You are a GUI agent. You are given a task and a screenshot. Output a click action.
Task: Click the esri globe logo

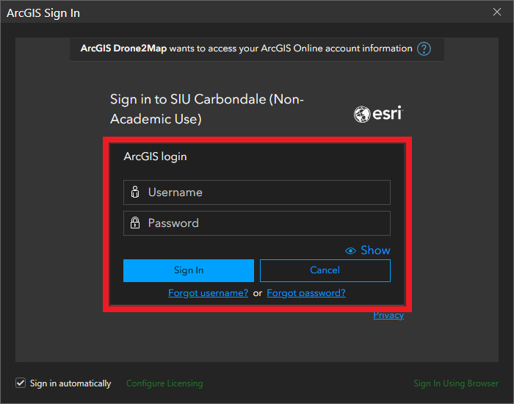coord(362,114)
